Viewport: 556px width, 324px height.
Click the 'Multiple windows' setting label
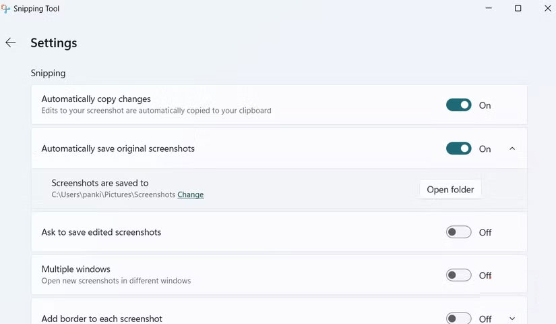coord(75,269)
